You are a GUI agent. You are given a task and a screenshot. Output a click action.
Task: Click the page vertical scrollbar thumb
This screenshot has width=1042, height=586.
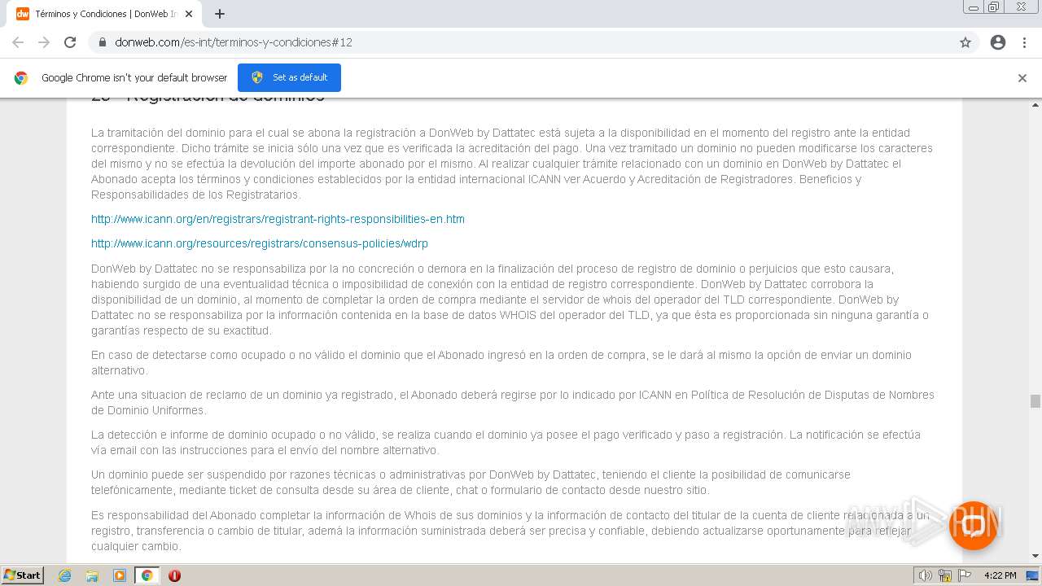click(x=1035, y=401)
